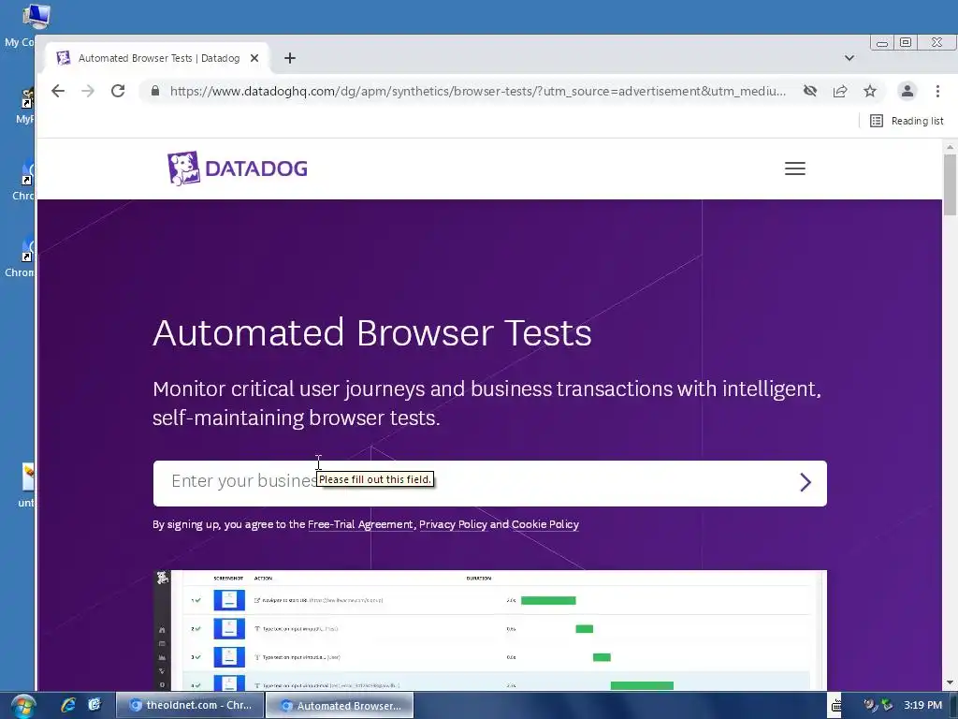Image resolution: width=958 pixels, height=719 pixels.
Task: Click the crossed-out eye icon in address bar
Action: 810,91
